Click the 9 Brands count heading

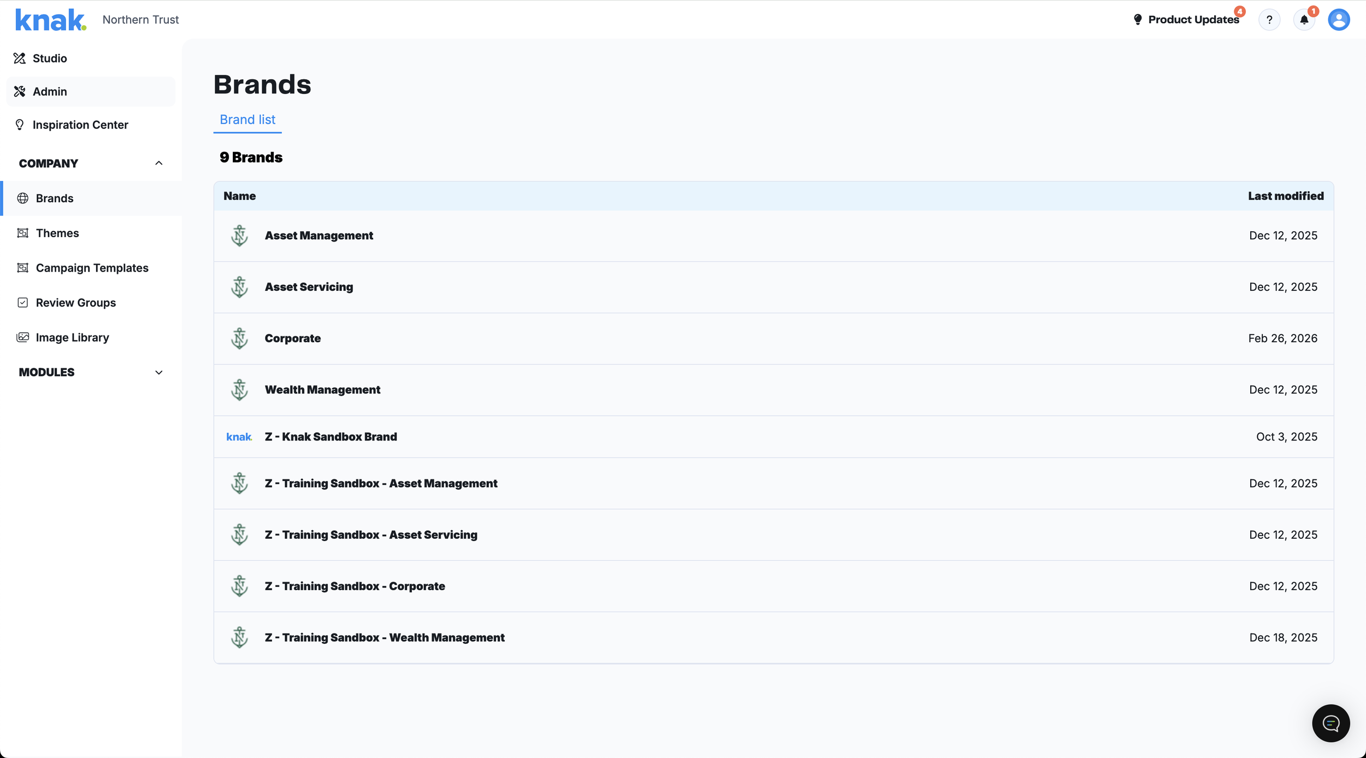tap(251, 157)
